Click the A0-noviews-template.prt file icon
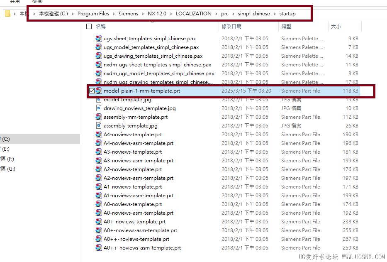Viewport: 387px width, 262px height. point(98,204)
